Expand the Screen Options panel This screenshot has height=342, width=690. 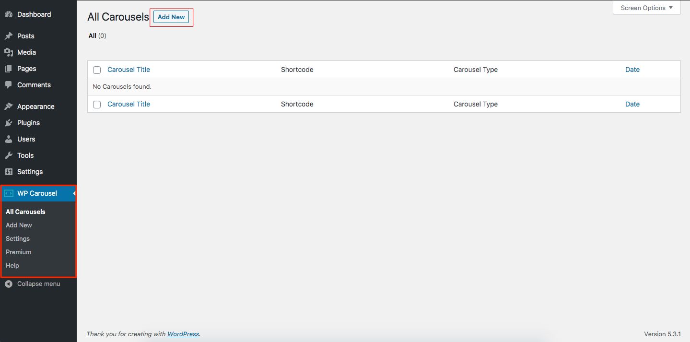tap(647, 8)
